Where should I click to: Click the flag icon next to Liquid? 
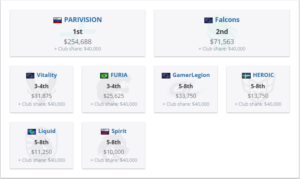[32, 132]
